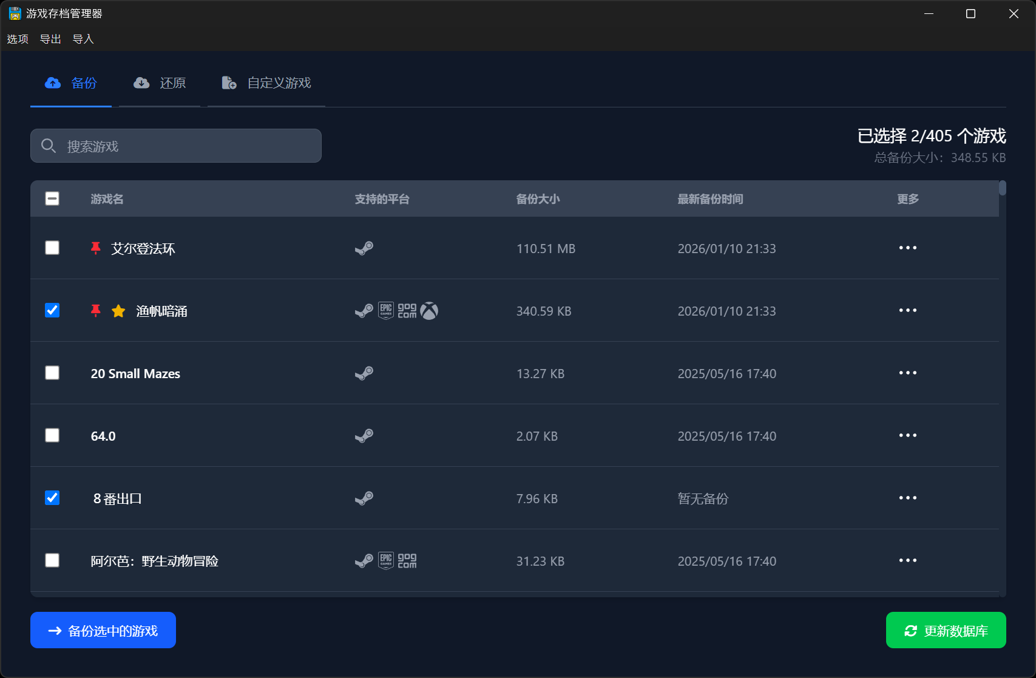Viewport: 1036px width, 678px height.
Task: Click the game name 渔帆暗涌
Action: 161,311
